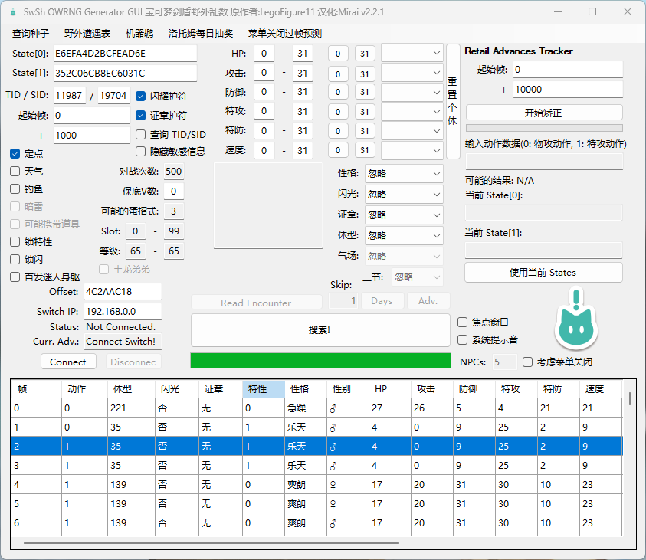This screenshot has width=646, height=560.
Task: Open the 查询种子 menu
Action: pyautogui.click(x=31, y=34)
